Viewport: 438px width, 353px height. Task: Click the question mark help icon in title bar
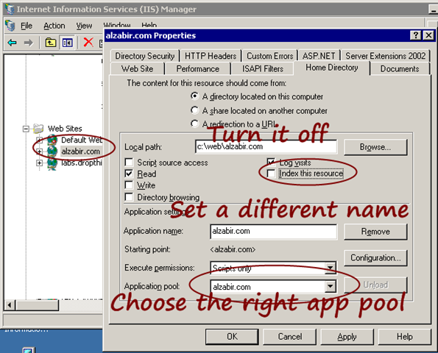(x=415, y=35)
